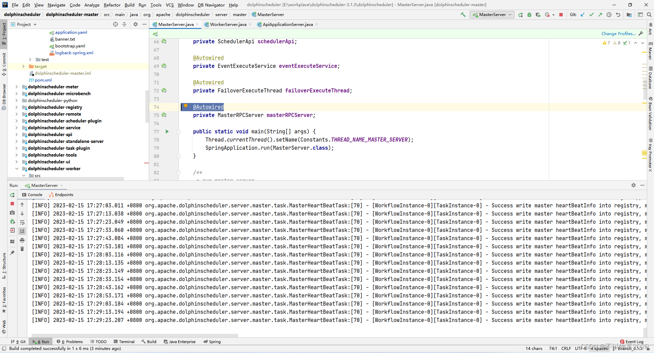Select application.yaml in project tree
The width and height of the screenshot is (654, 353).
click(x=71, y=32)
